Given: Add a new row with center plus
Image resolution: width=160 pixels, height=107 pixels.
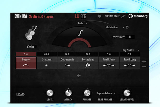Looking at the screenshot, I should coord(79,75).
